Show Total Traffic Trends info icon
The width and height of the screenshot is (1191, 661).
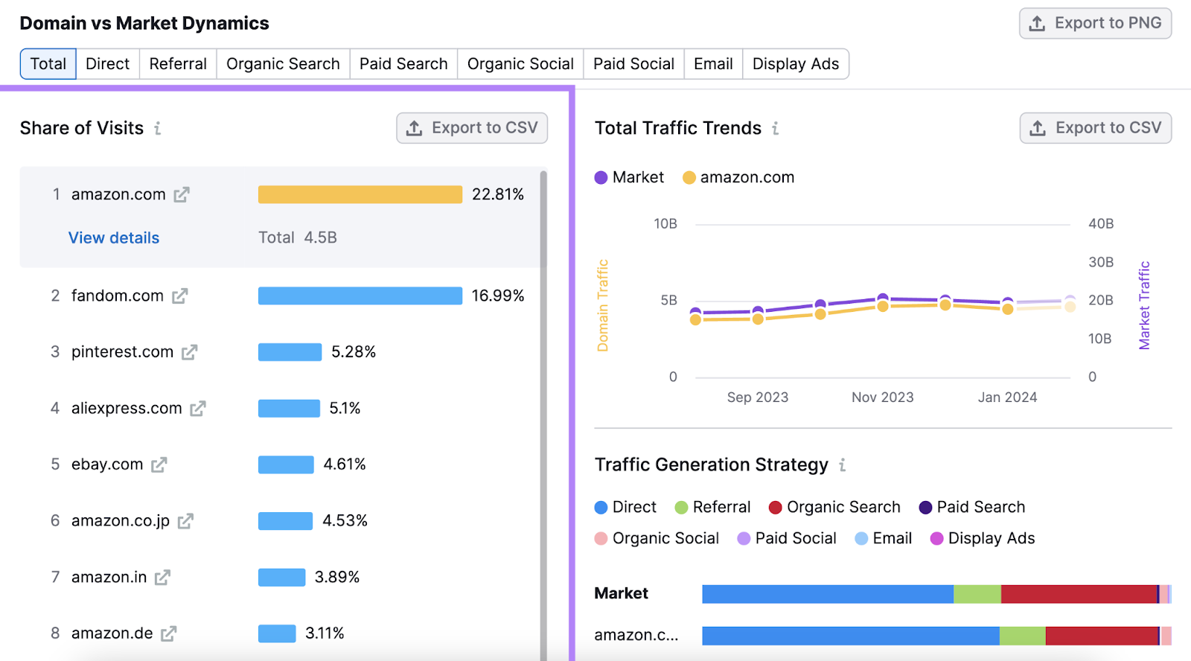776,128
